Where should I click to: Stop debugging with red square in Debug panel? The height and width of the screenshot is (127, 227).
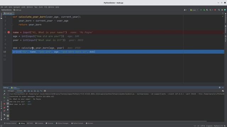(5, 104)
